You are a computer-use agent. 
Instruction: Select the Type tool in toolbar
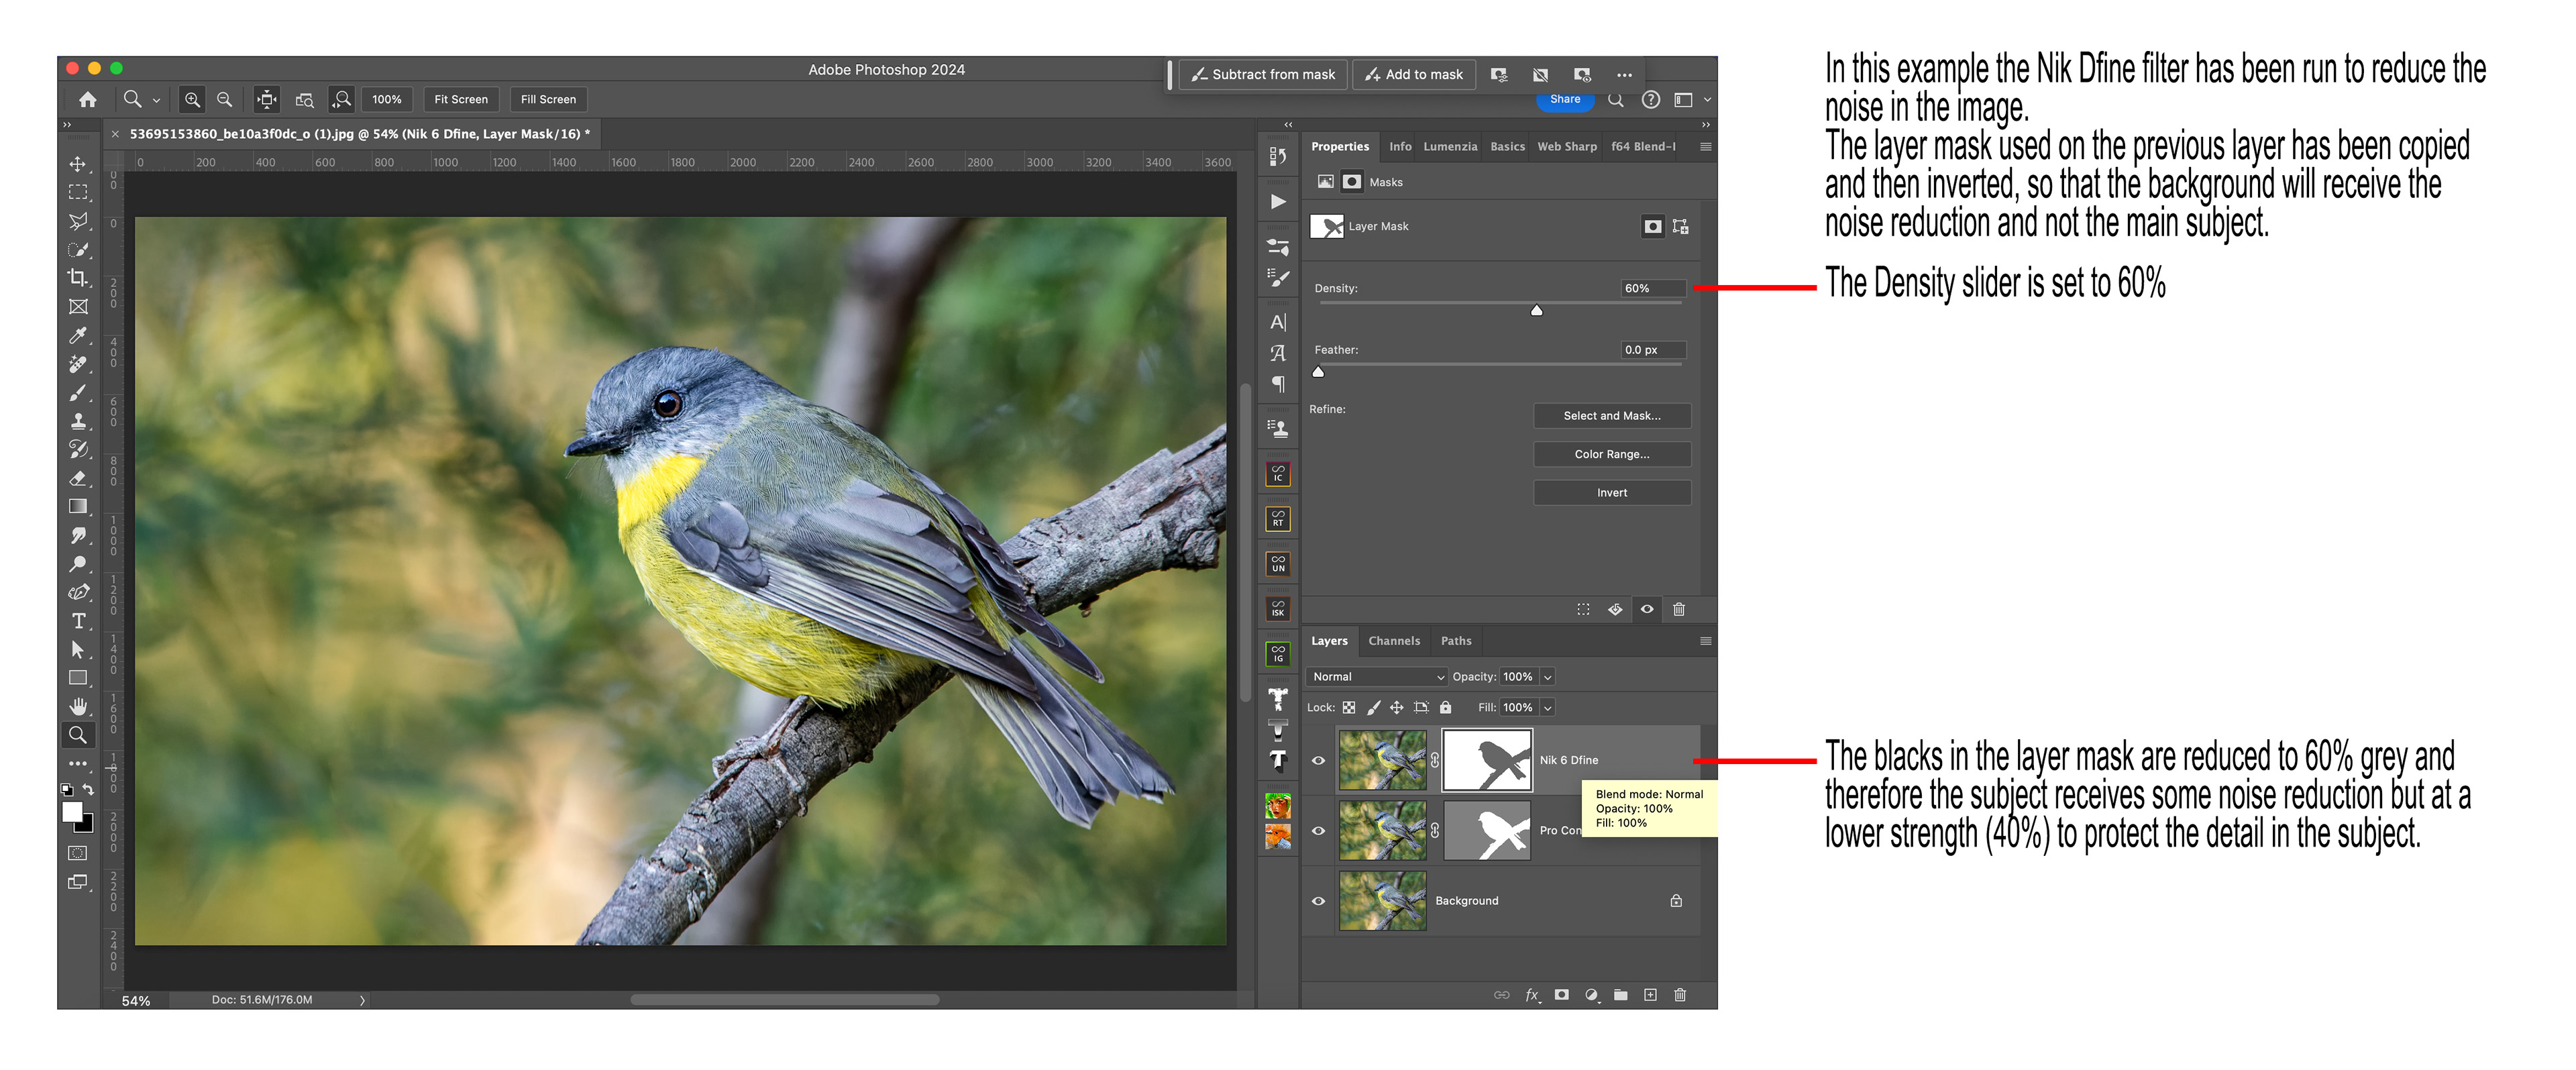click(x=78, y=621)
